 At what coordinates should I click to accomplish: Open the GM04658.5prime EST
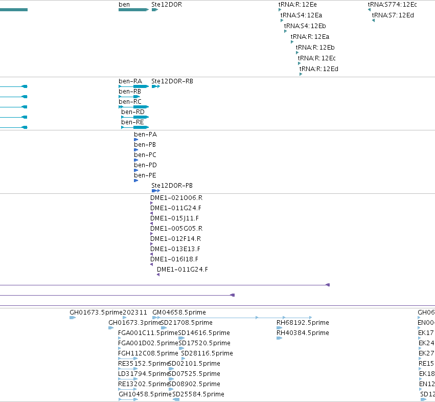(x=179, y=312)
